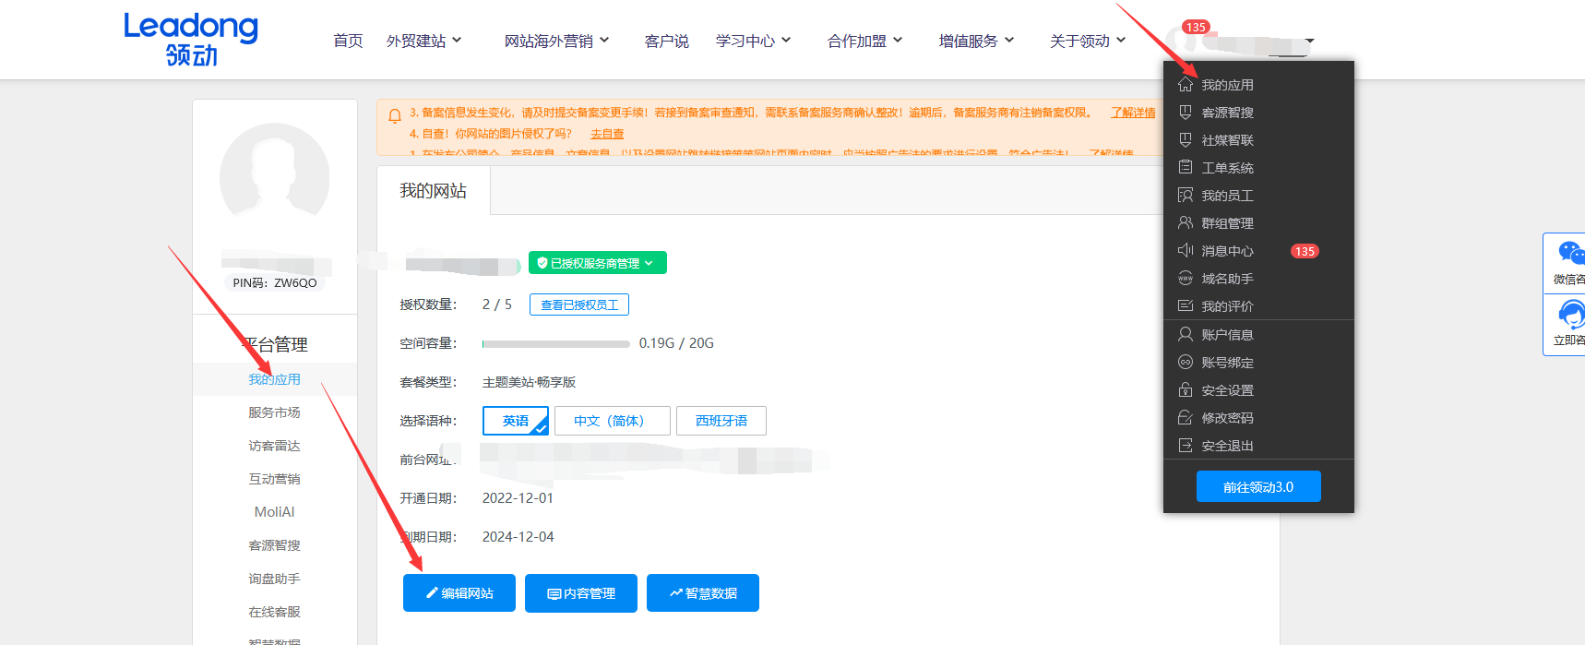
Task: Open MoliAI in the left sidebar
Action: coord(275,512)
